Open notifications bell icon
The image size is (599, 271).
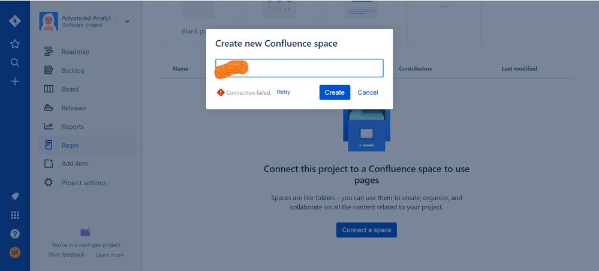[x=15, y=197]
